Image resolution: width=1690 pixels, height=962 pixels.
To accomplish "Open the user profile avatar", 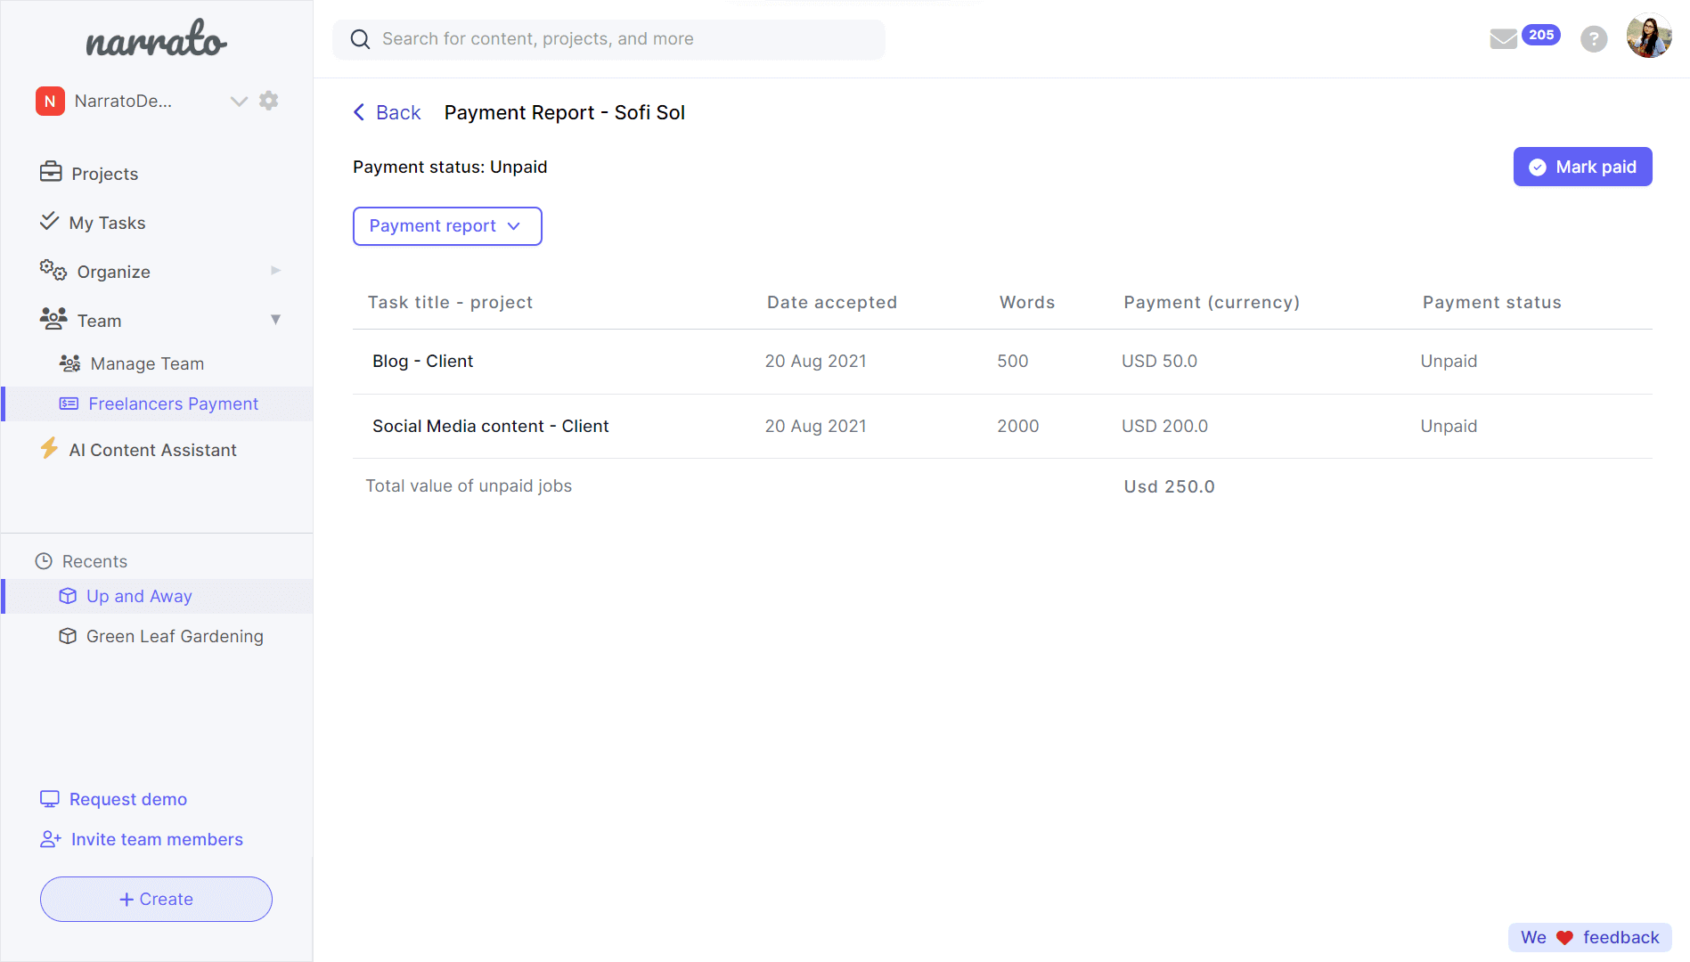I will (1649, 37).
